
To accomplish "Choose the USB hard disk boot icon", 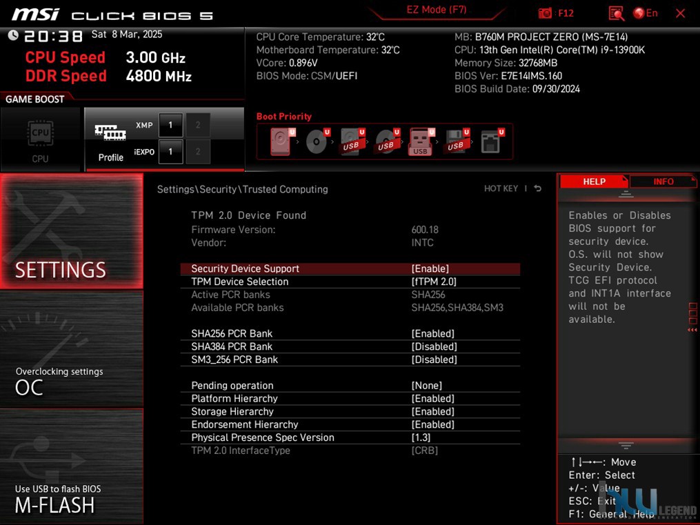I will [x=352, y=141].
